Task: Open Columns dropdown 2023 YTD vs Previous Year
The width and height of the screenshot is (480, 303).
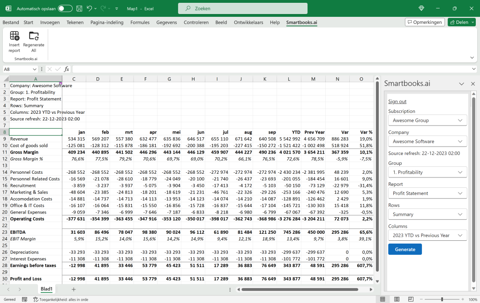Action: [x=427, y=236]
